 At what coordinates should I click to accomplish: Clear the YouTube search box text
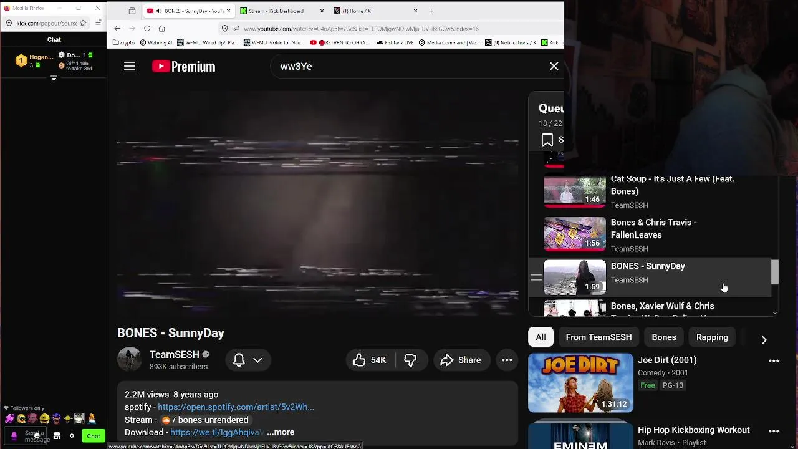(x=554, y=66)
